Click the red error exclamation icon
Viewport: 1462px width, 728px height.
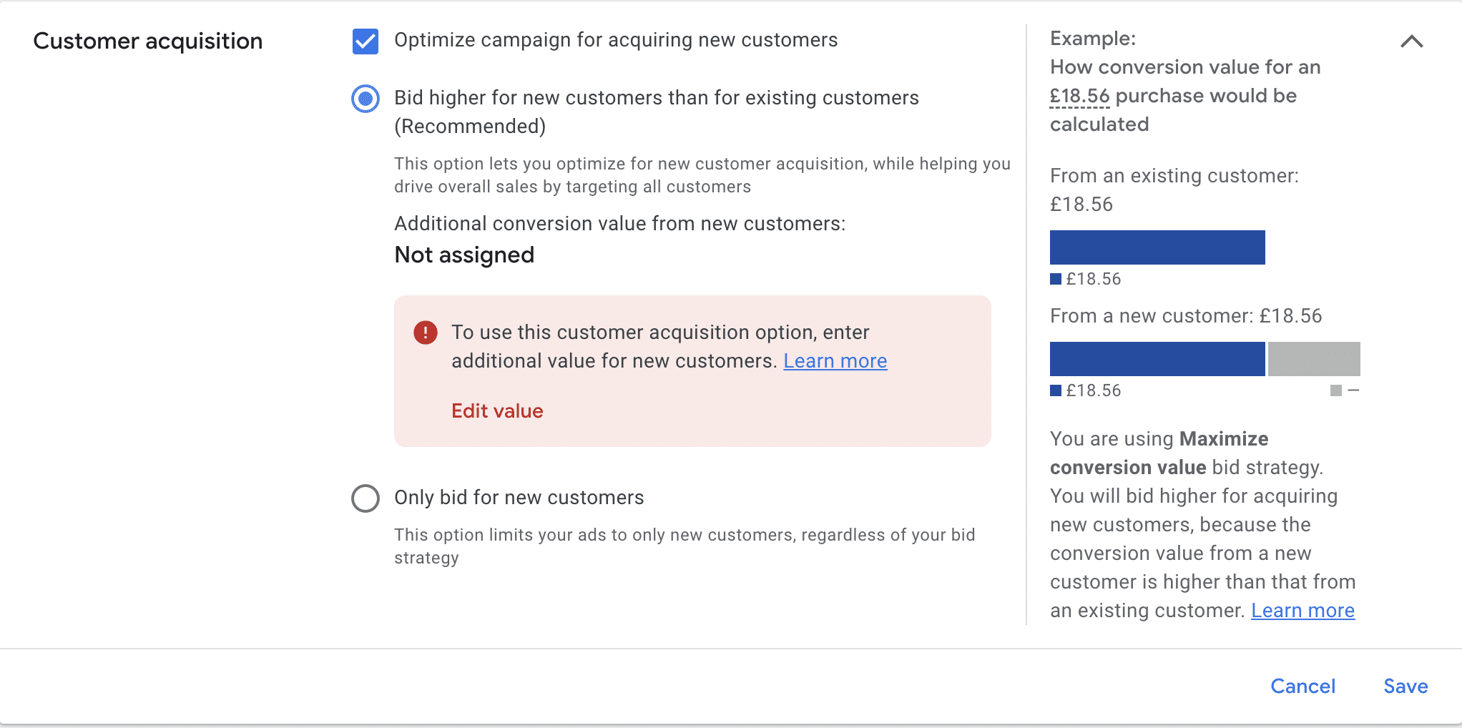pyautogui.click(x=426, y=333)
